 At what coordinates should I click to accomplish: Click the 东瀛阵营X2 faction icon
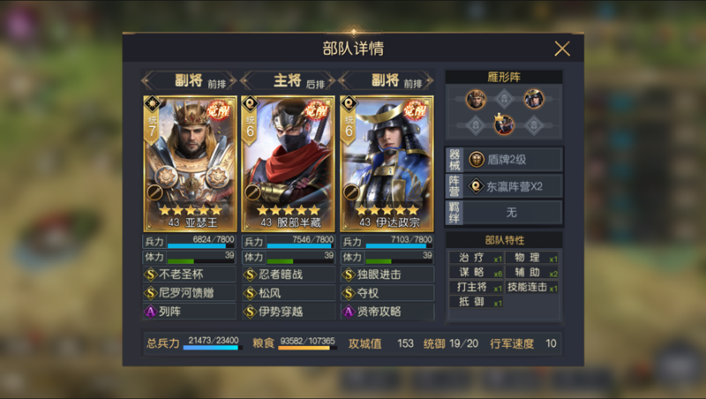point(476,186)
